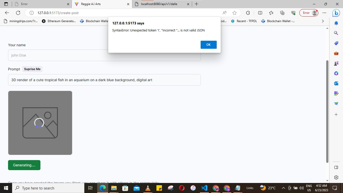The width and height of the screenshot is (343, 193).
Task: Open the browser profile dropdown labeled Error
Action: [309, 13]
